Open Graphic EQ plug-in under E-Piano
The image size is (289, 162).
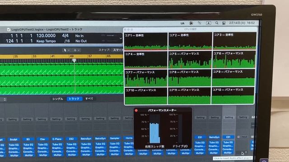coord(57,148)
